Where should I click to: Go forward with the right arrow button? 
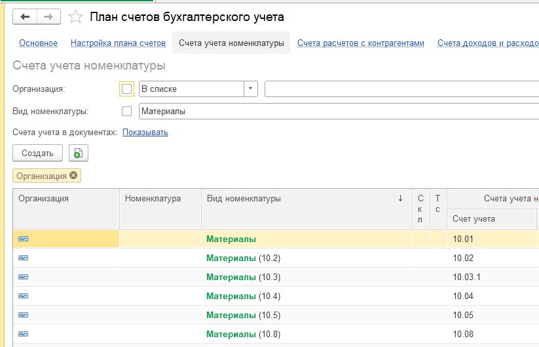(x=48, y=16)
